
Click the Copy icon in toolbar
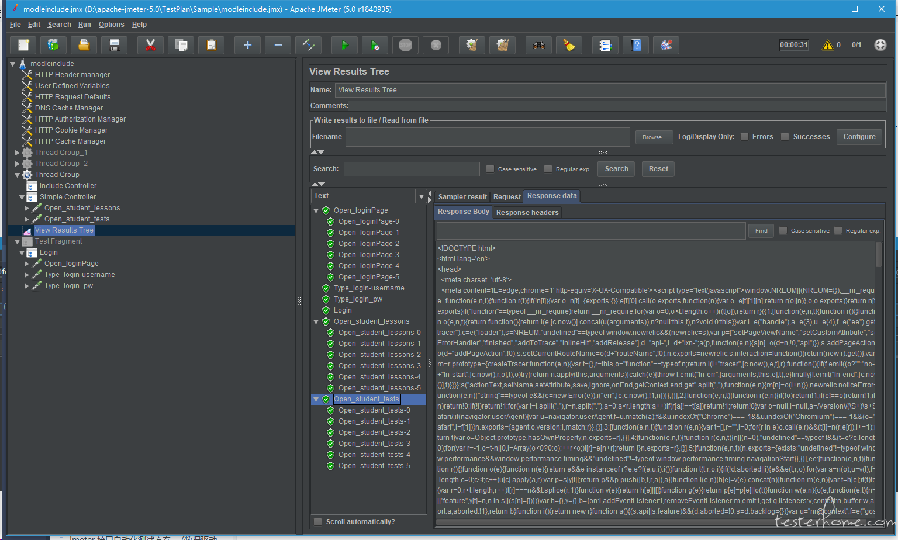[181, 45]
